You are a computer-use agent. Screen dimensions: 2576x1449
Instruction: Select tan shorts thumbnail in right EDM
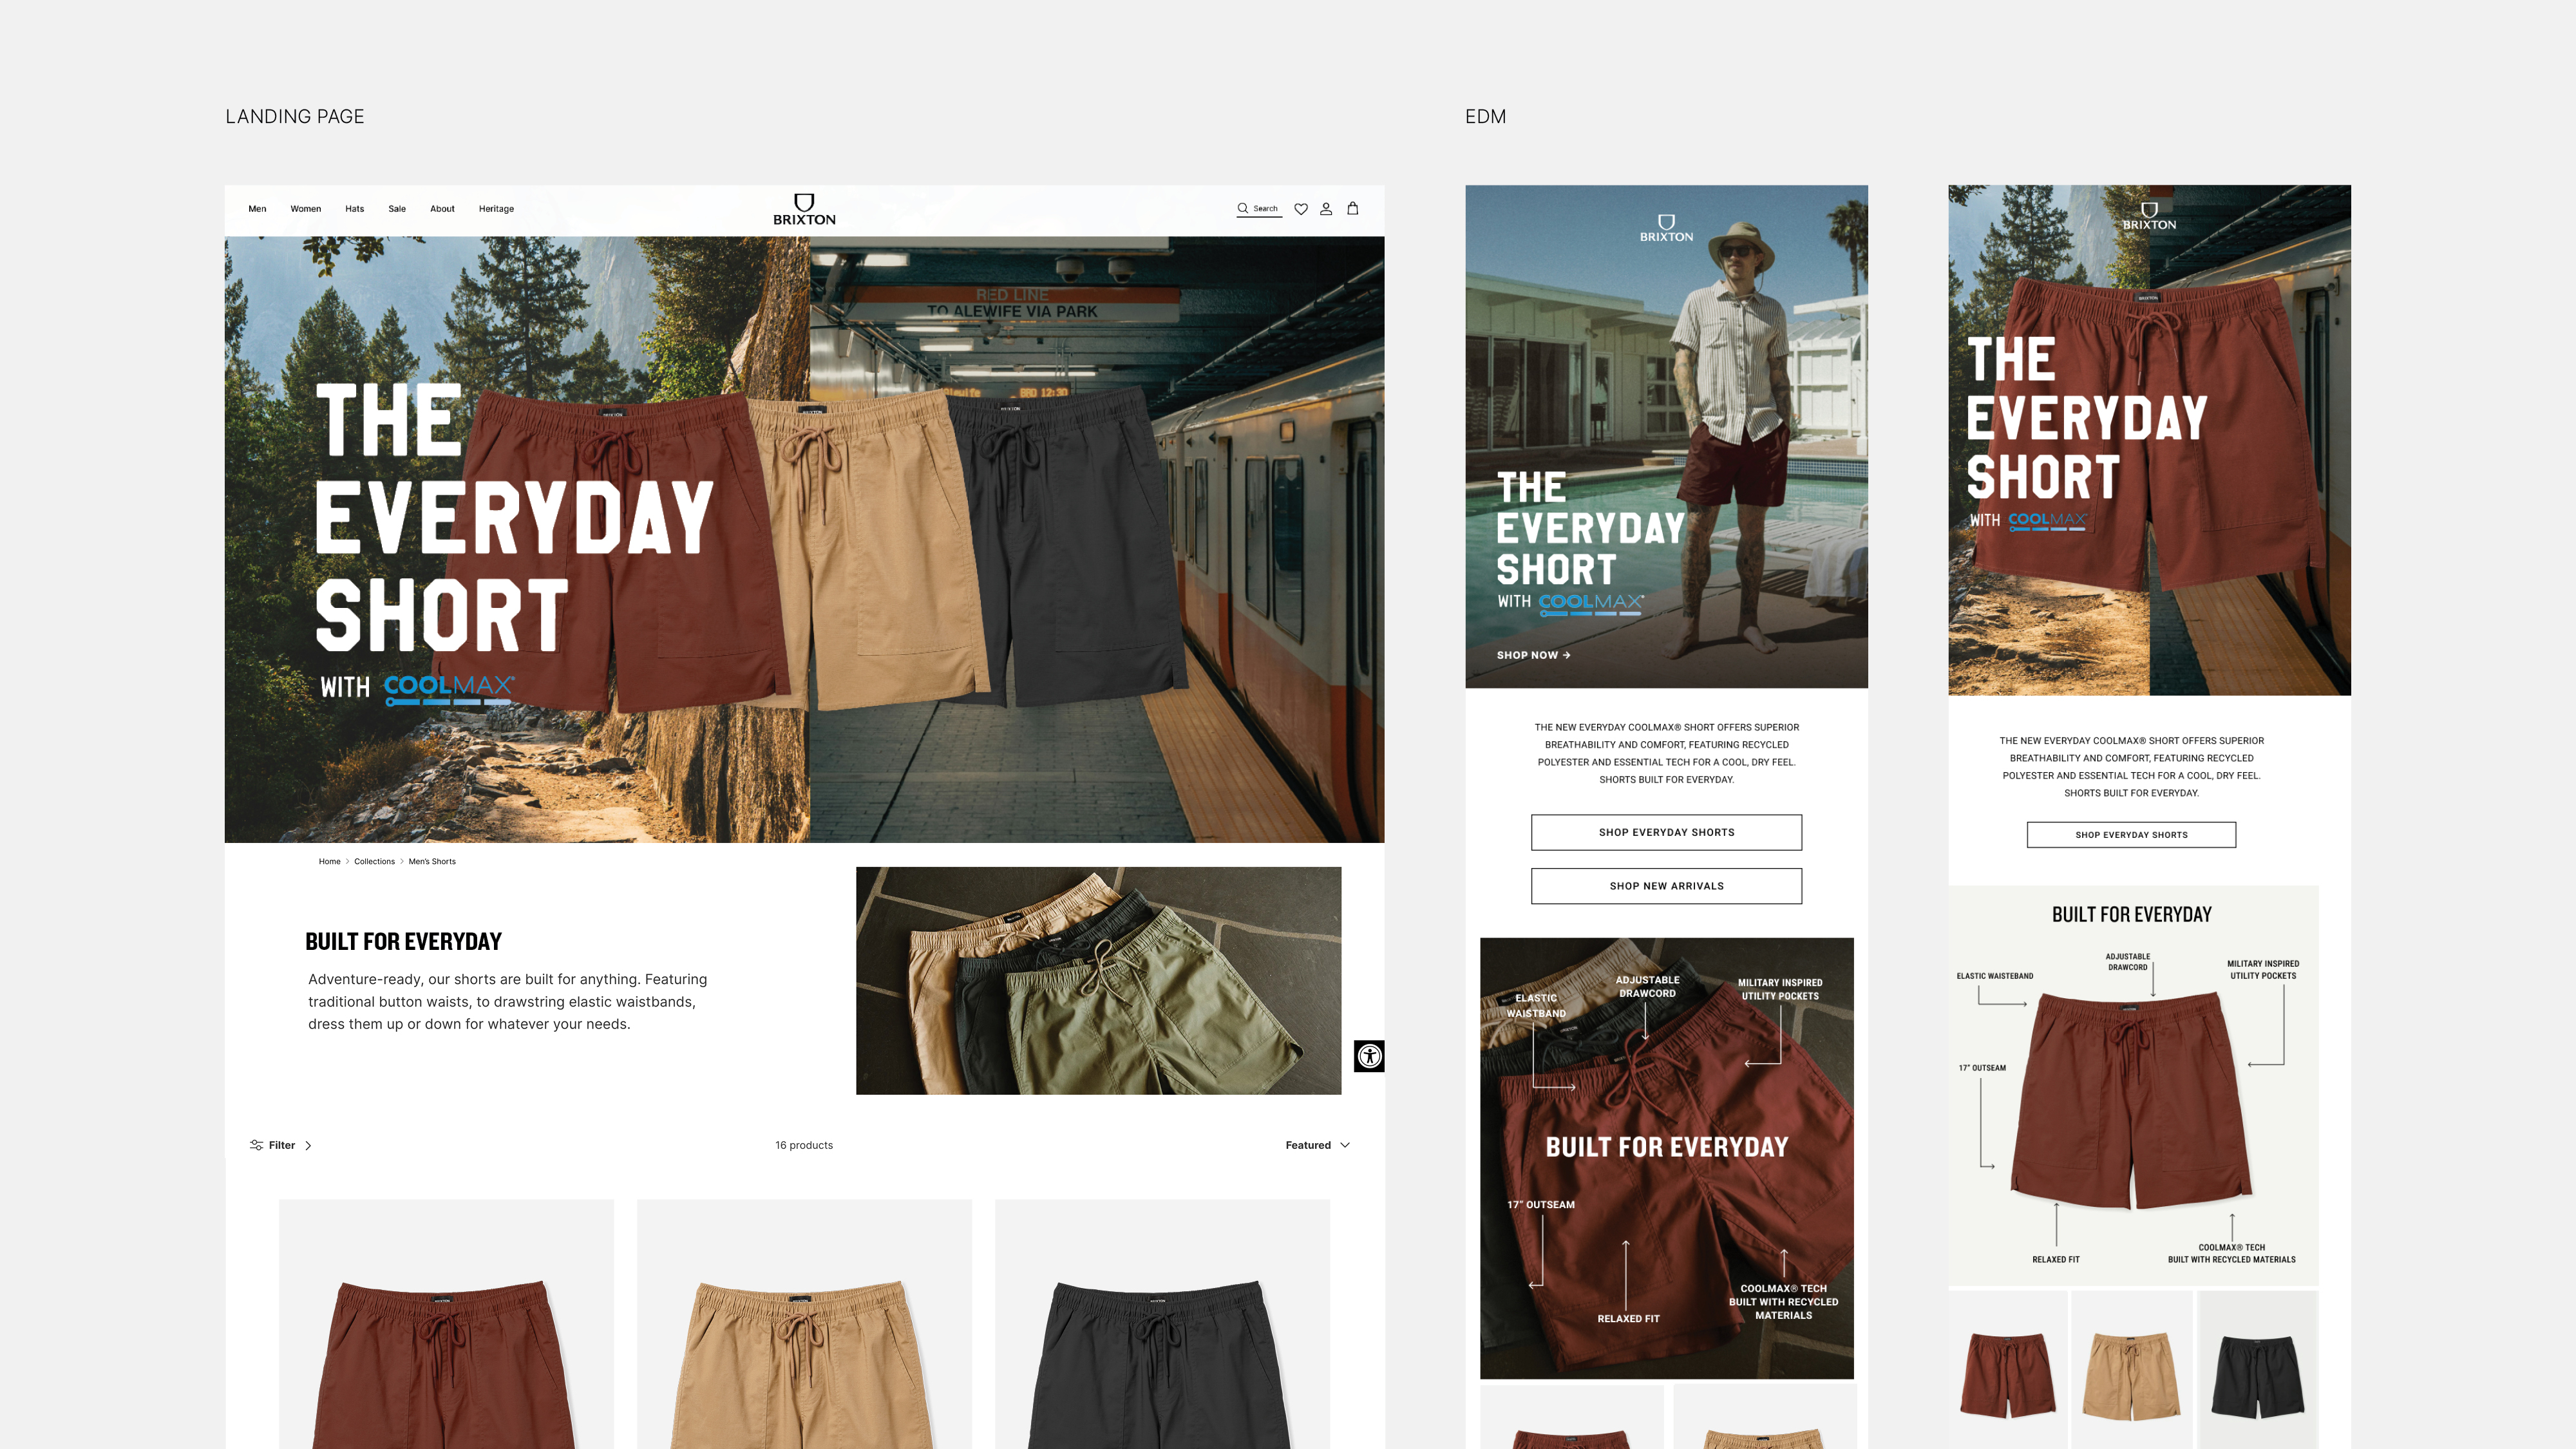2132,1370
